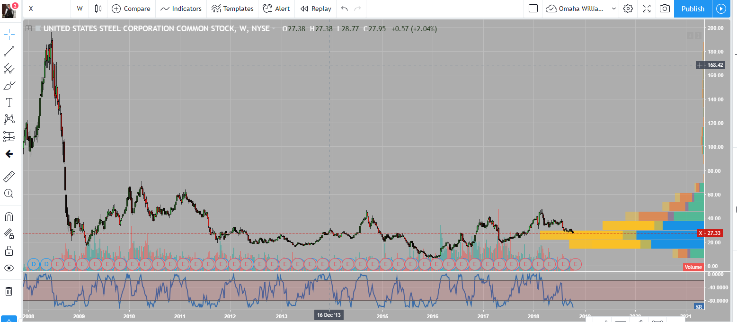This screenshot has width=737, height=322.
Task: Open the Compare symbol dialog
Action: click(x=131, y=9)
